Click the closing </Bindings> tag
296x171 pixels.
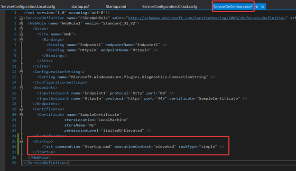point(54,55)
